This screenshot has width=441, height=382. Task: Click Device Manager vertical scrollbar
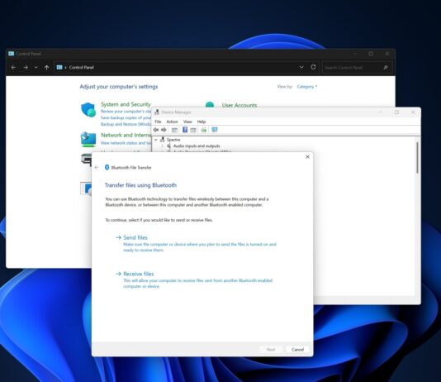pos(417,158)
